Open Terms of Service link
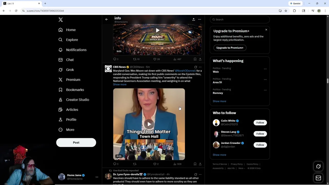329x185 pixels. (220, 164)
